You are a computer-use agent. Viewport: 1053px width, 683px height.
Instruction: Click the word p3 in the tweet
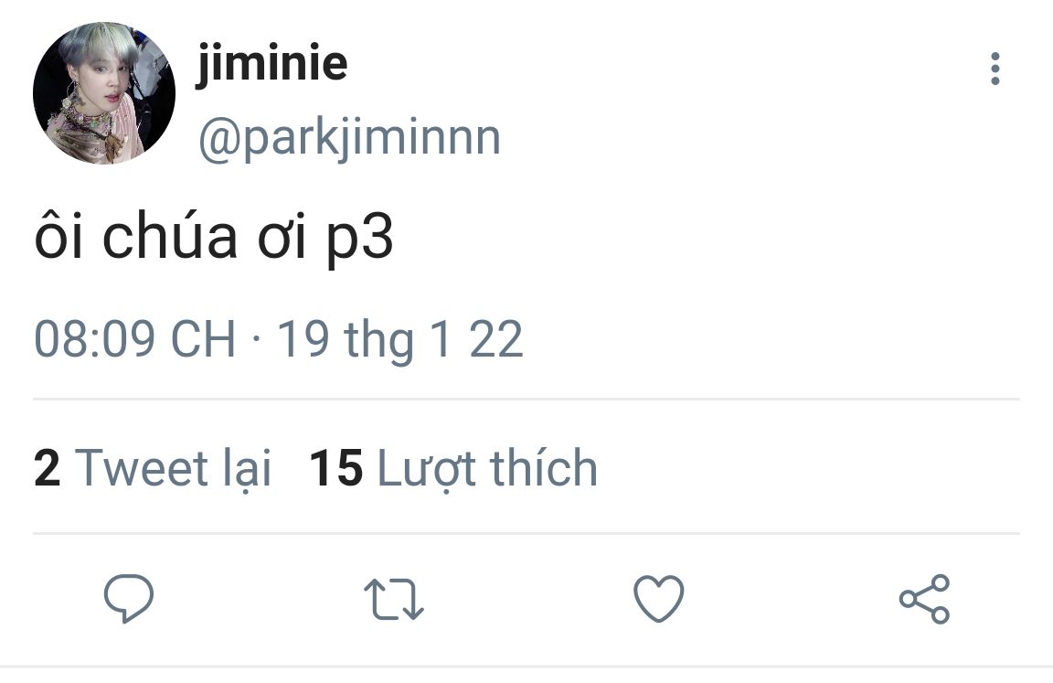(360, 240)
